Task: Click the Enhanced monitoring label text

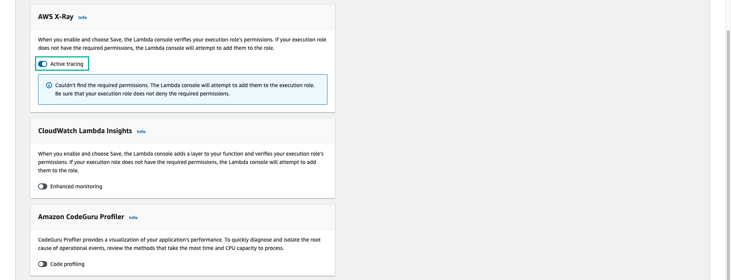Action: tap(76, 186)
